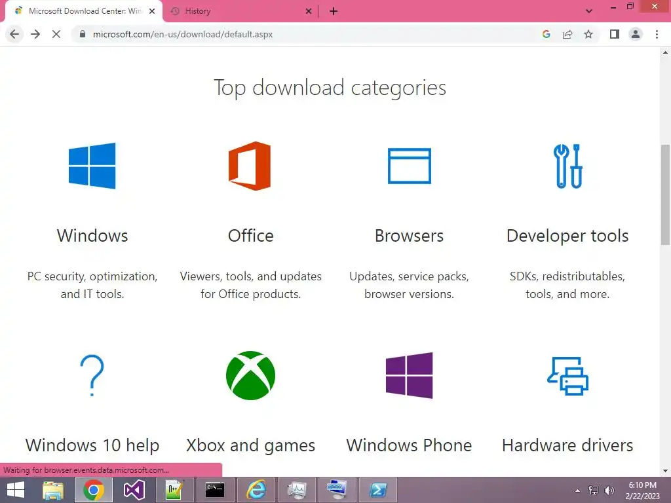
Task: Open the on-screen keyboard taskbar icon
Action: tap(337, 490)
